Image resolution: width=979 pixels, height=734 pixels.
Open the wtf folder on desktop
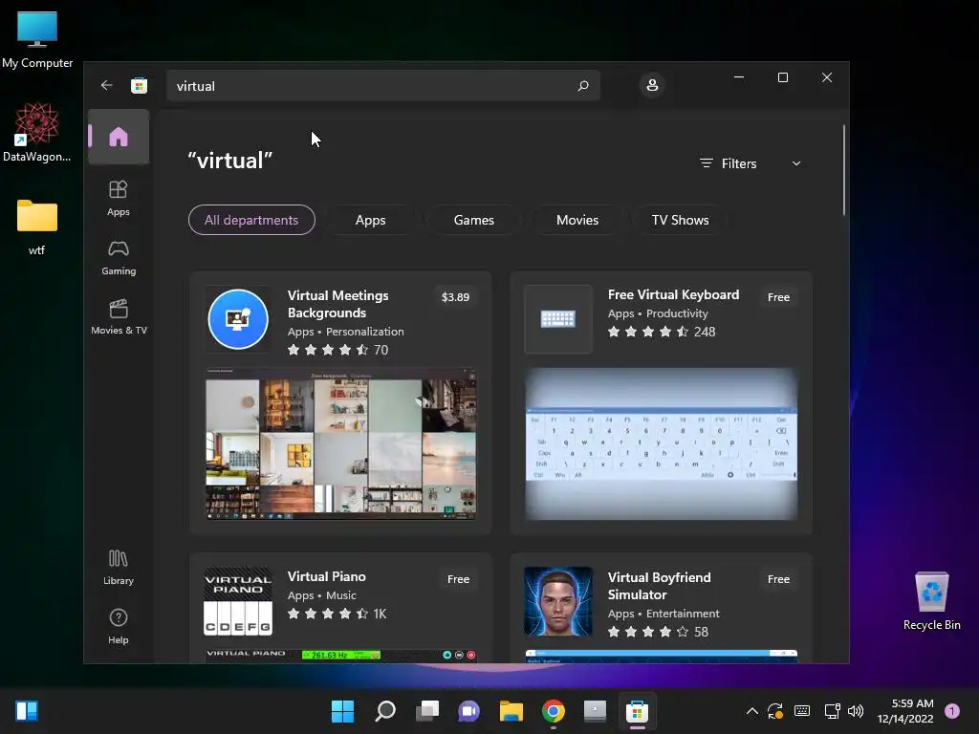tap(37, 227)
